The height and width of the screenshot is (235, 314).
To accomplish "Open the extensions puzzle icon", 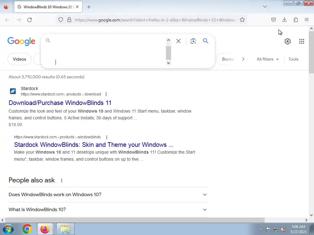I will point(296,20).
